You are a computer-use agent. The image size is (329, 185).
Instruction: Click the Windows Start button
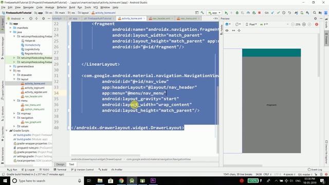coord(5,180)
